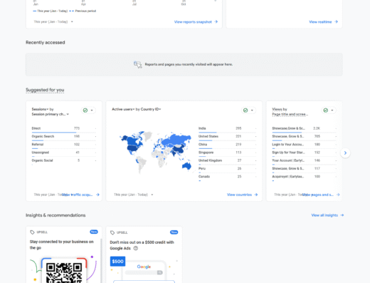Click the Page title and screen dimension label
This screenshot has height=283, width=370.
click(290, 114)
